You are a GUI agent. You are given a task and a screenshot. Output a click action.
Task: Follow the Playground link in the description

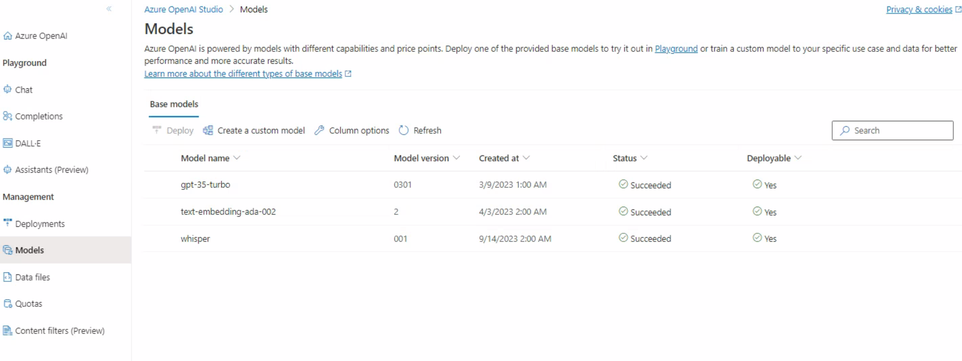(676, 49)
